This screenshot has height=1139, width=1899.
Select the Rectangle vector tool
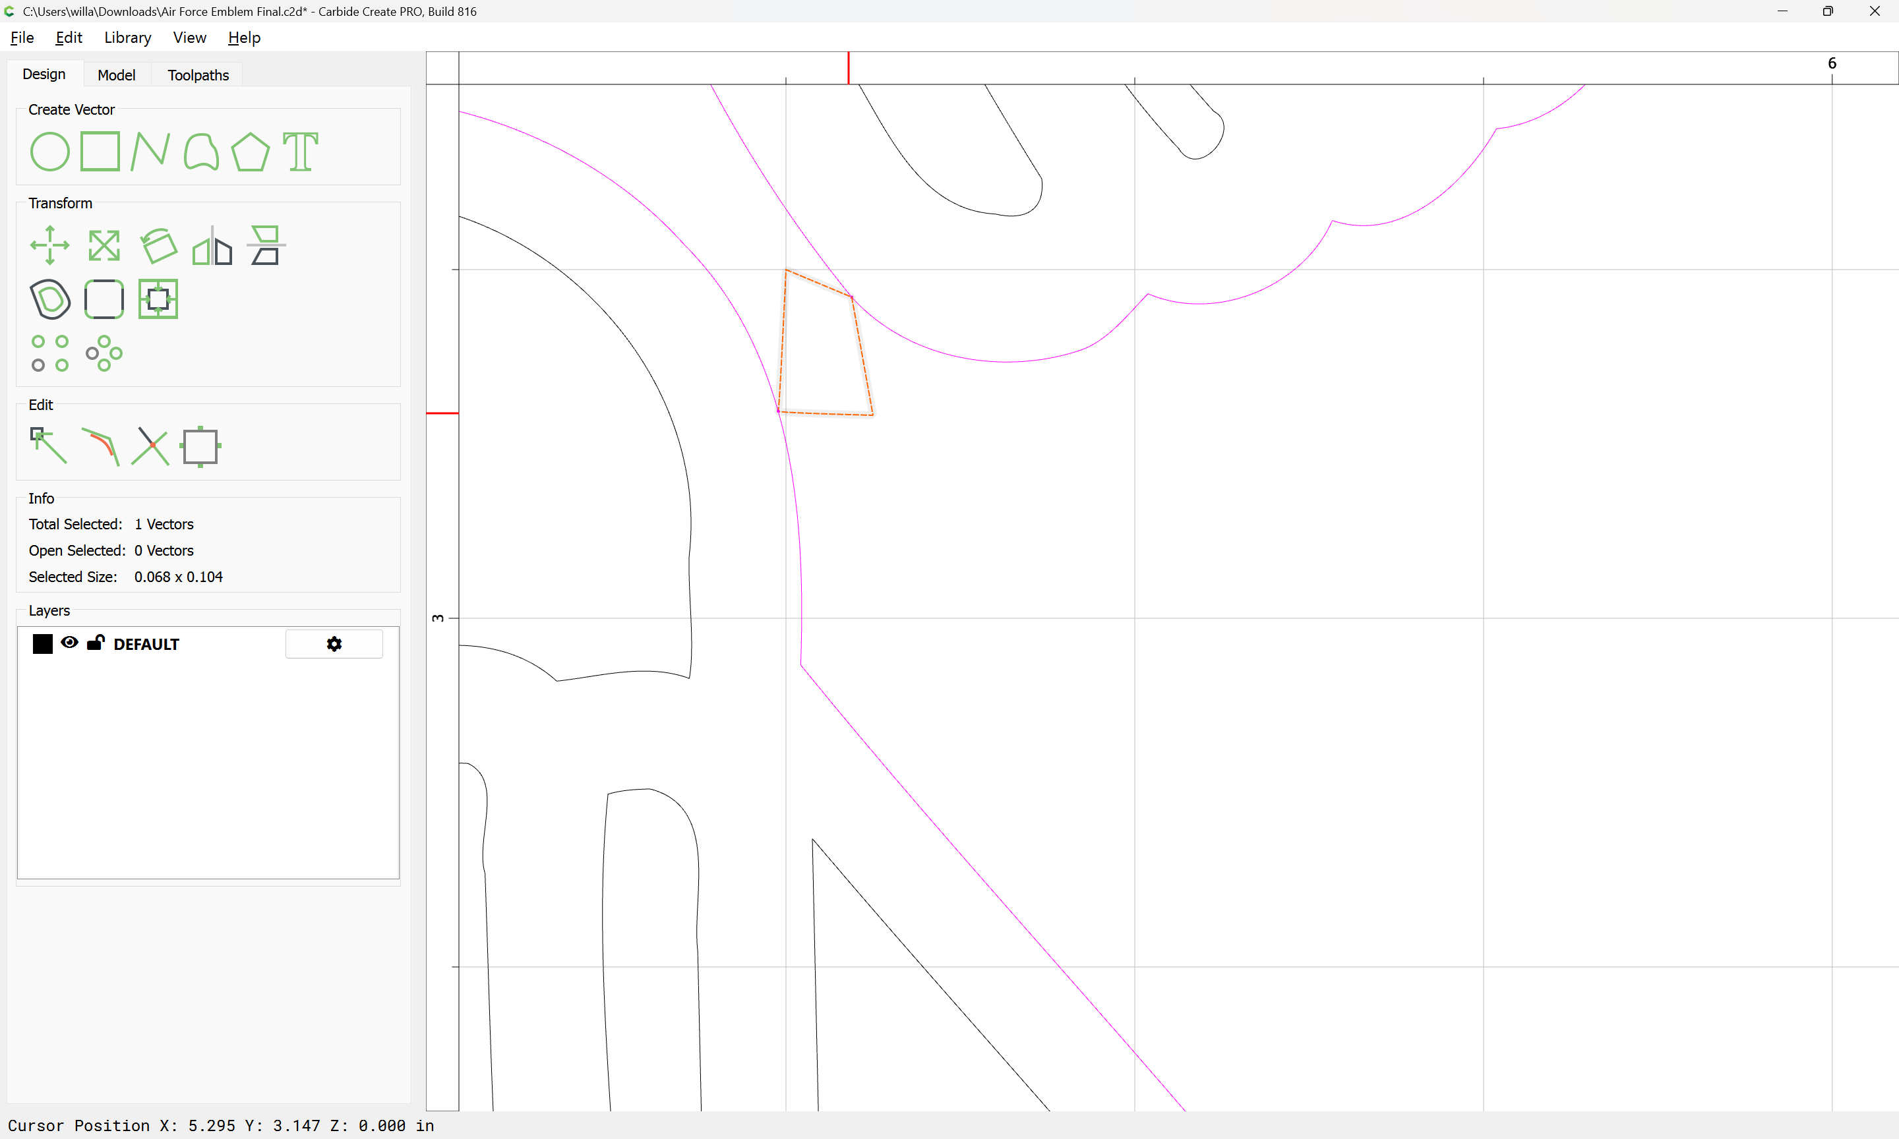(100, 151)
